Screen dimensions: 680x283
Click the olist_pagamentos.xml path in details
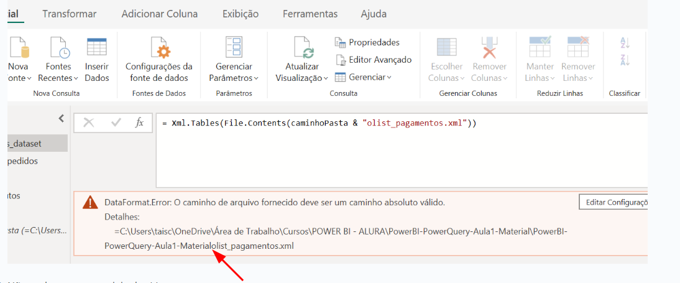click(x=253, y=246)
